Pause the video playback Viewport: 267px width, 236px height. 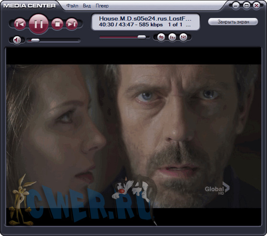pyautogui.click(x=39, y=24)
